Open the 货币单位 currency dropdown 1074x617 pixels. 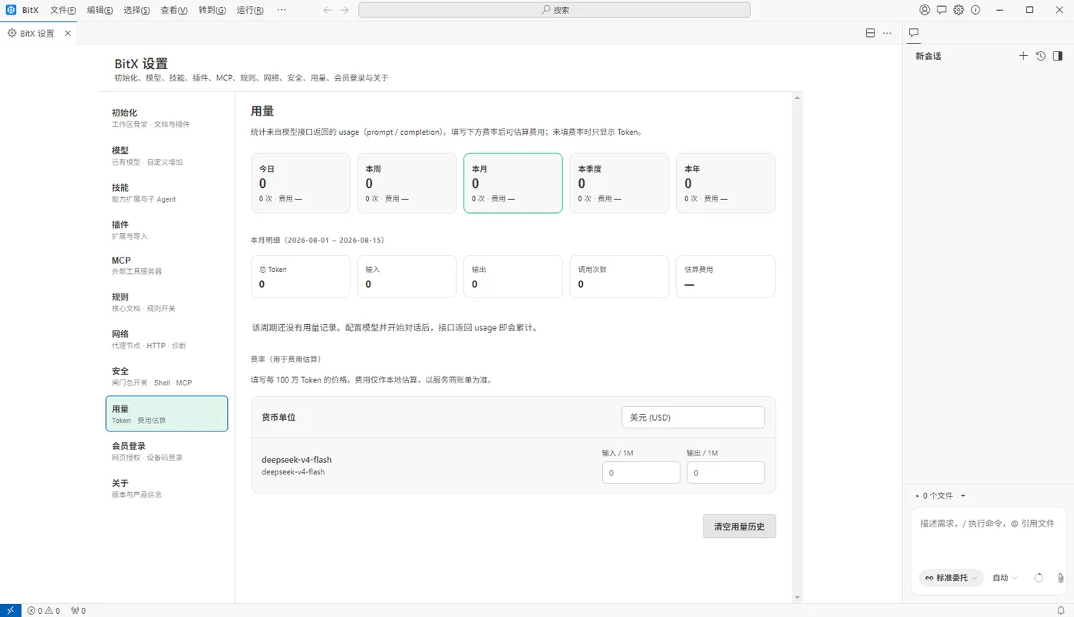693,417
